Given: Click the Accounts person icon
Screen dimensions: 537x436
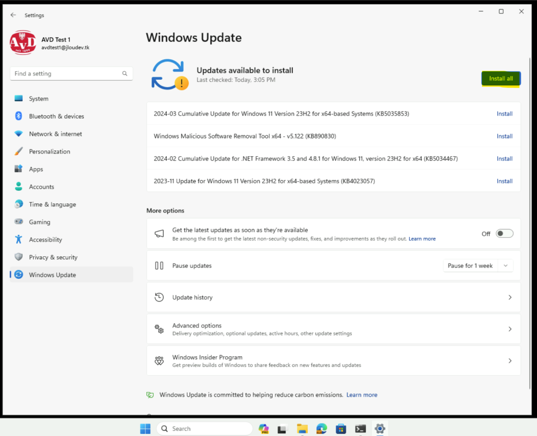Looking at the screenshot, I should coord(18,187).
